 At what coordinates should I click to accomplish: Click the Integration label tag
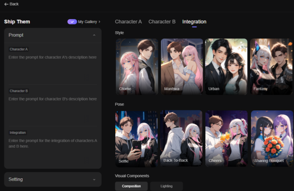18,133
